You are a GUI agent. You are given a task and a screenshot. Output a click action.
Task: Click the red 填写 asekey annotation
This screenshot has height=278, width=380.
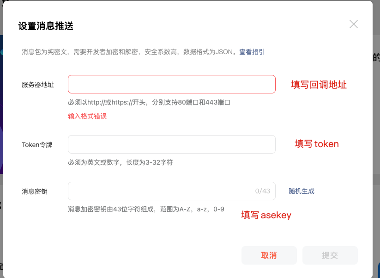click(266, 215)
